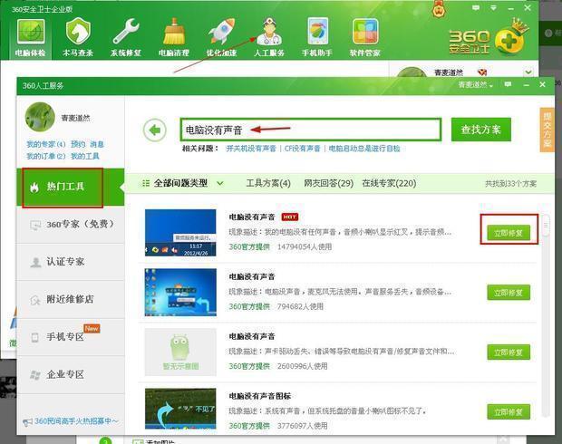The width and height of the screenshot is (562, 444).
Task: Open 人工服务 doctor icon
Action: (269, 38)
